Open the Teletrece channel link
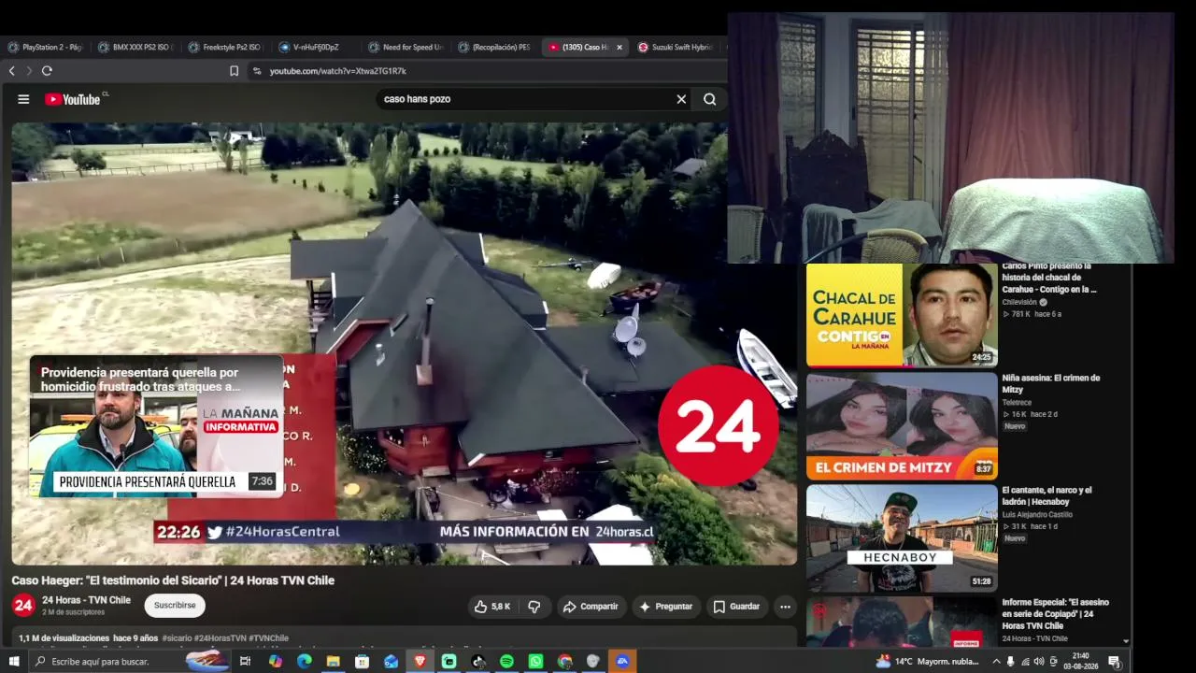The image size is (1196, 673). [1017, 403]
